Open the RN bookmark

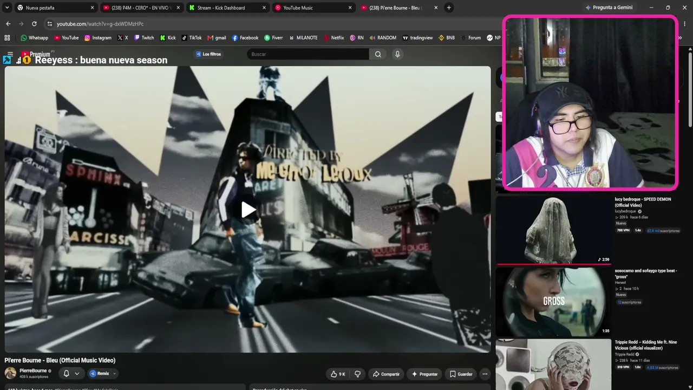point(357,38)
